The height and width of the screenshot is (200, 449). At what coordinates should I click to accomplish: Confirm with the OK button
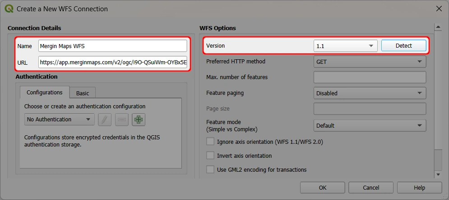point(323,188)
